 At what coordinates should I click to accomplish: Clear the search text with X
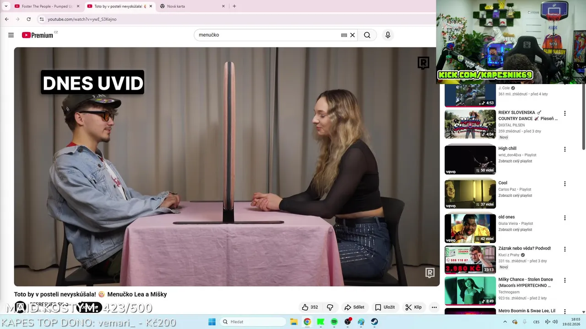(x=353, y=35)
